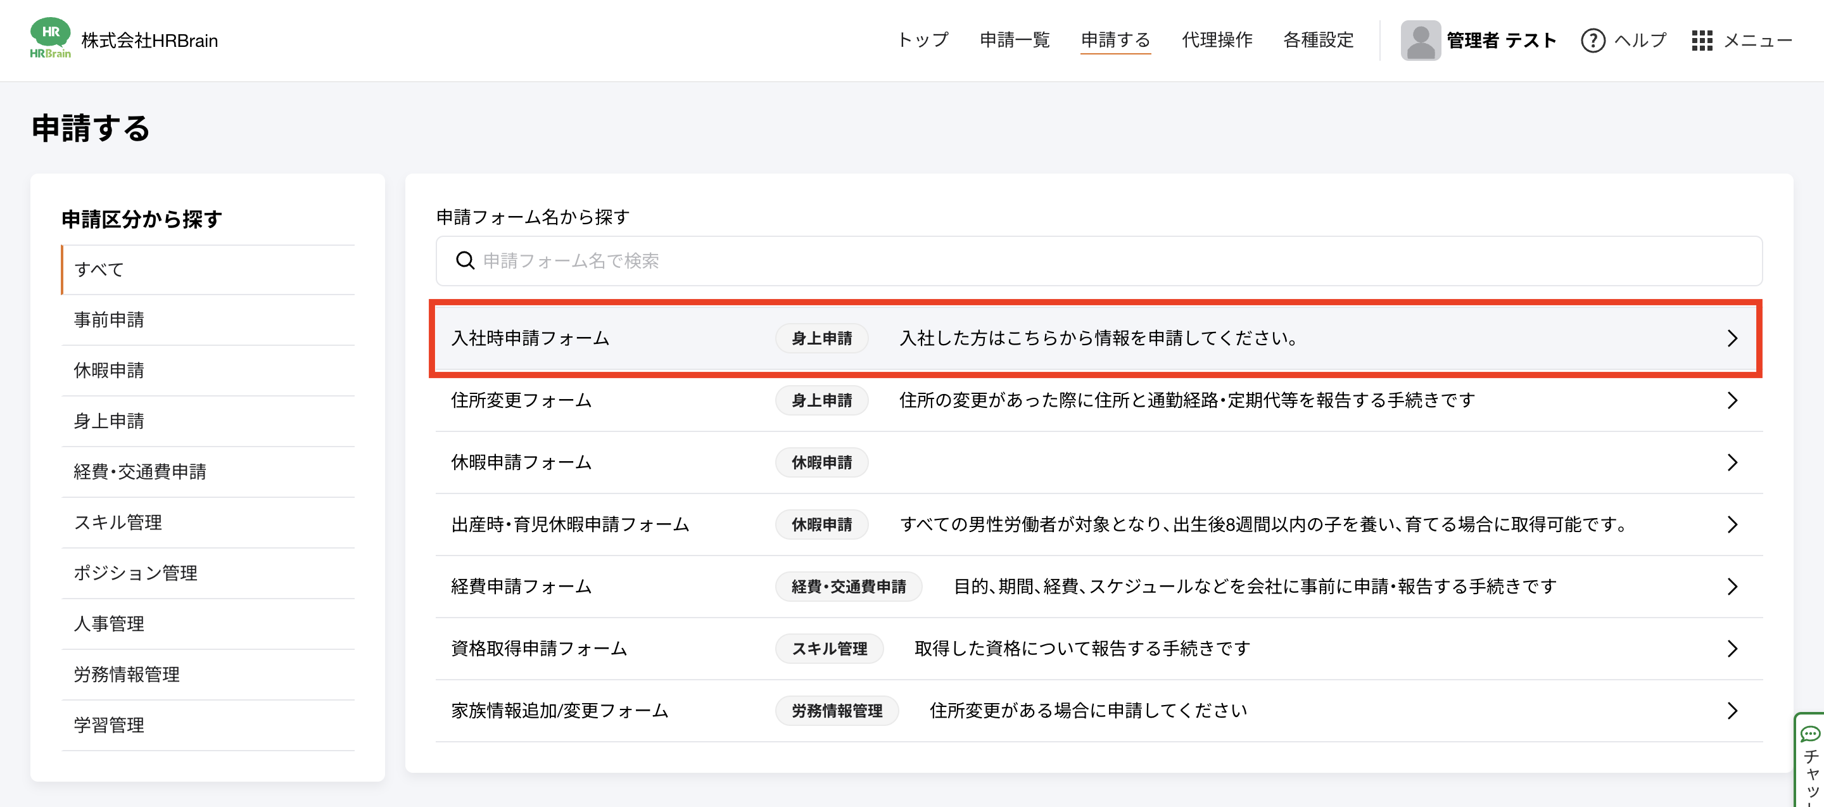Open the grid menu icon
The width and height of the screenshot is (1824, 807).
[x=1702, y=41]
